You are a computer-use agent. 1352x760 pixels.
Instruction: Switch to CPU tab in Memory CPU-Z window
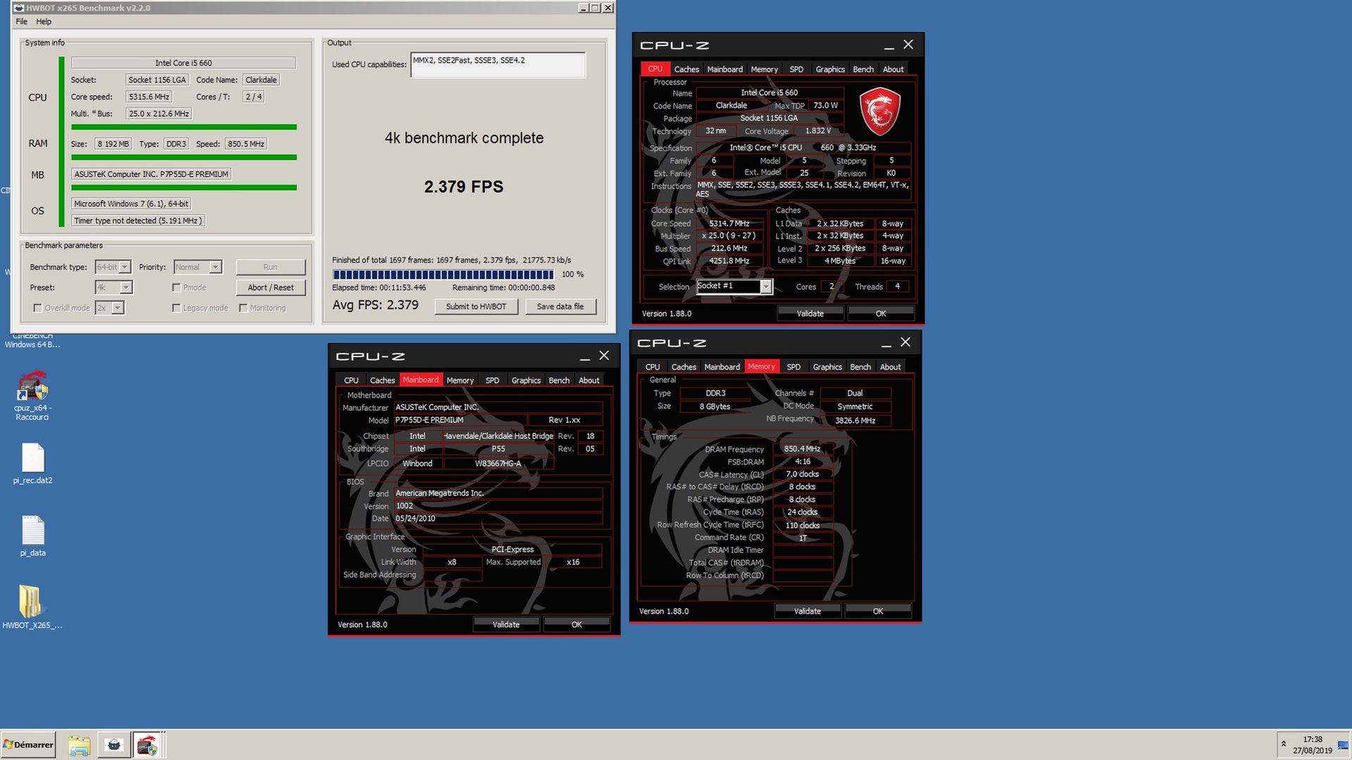coord(652,367)
